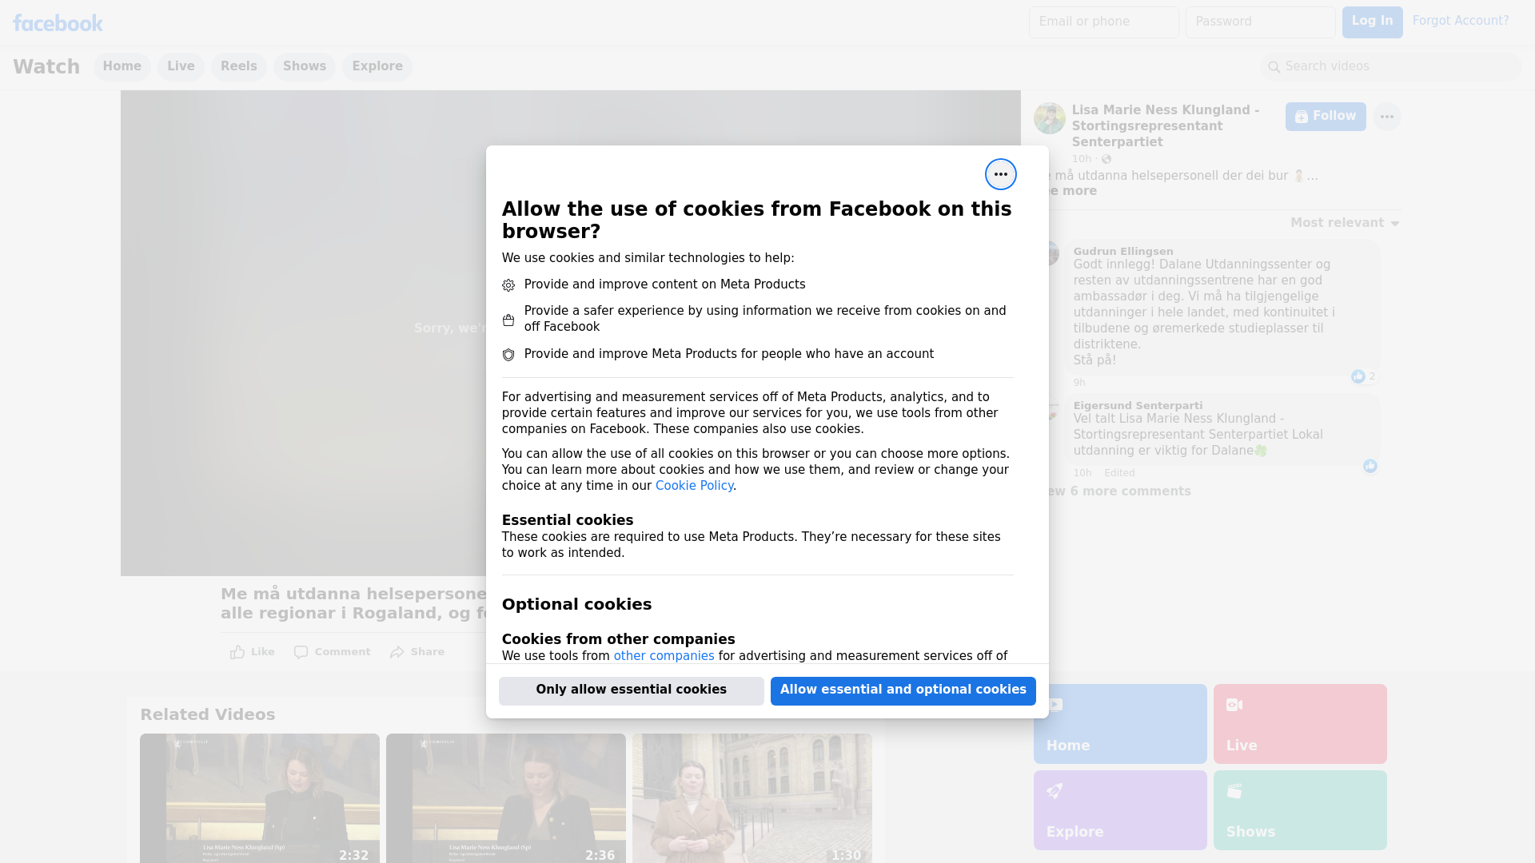This screenshot has height=863, width=1535.
Task: Click the Share button under video
Action: [417, 652]
